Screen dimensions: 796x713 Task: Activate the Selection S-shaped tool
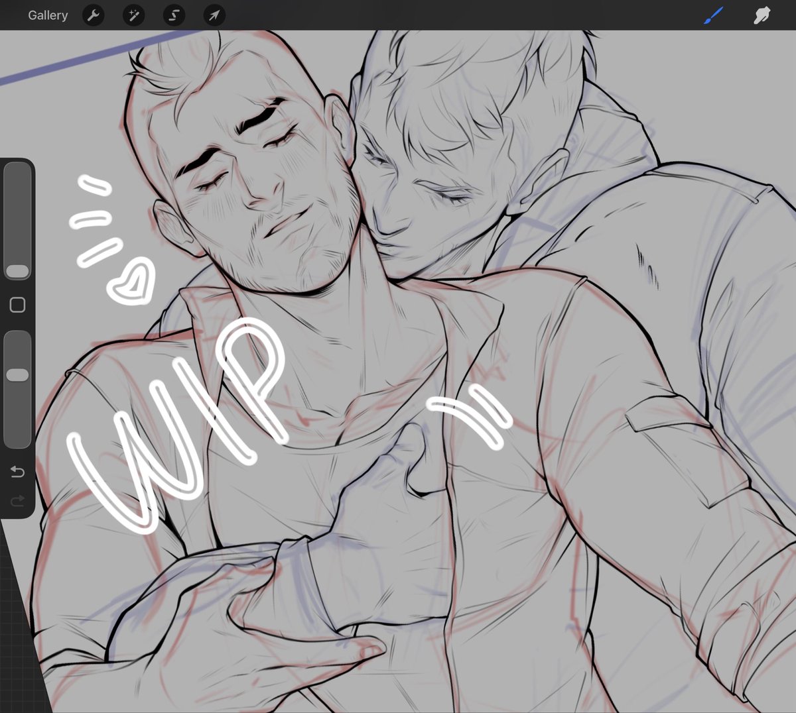click(x=174, y=15)
